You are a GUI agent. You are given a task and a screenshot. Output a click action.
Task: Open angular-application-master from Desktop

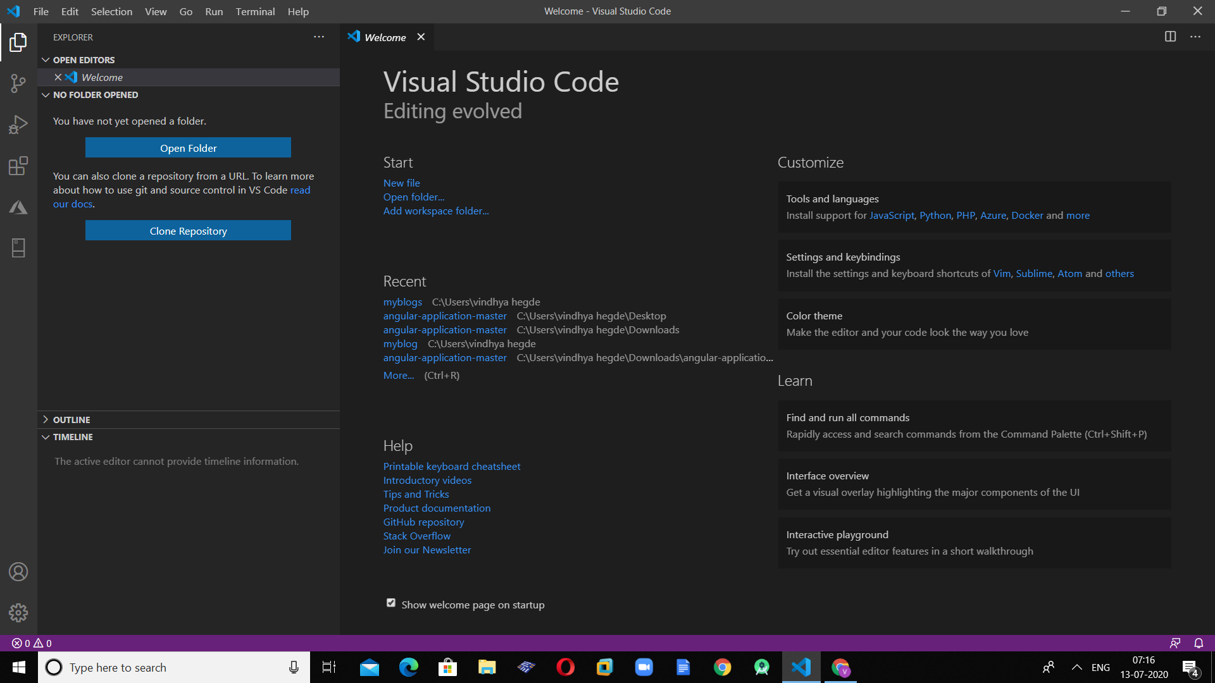click(x=445, y=315)
